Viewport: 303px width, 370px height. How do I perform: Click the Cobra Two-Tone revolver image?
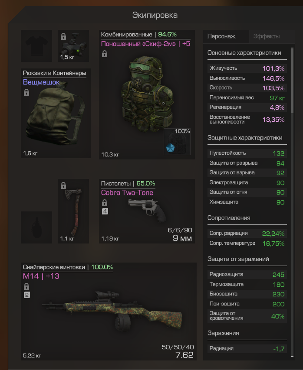147,210
